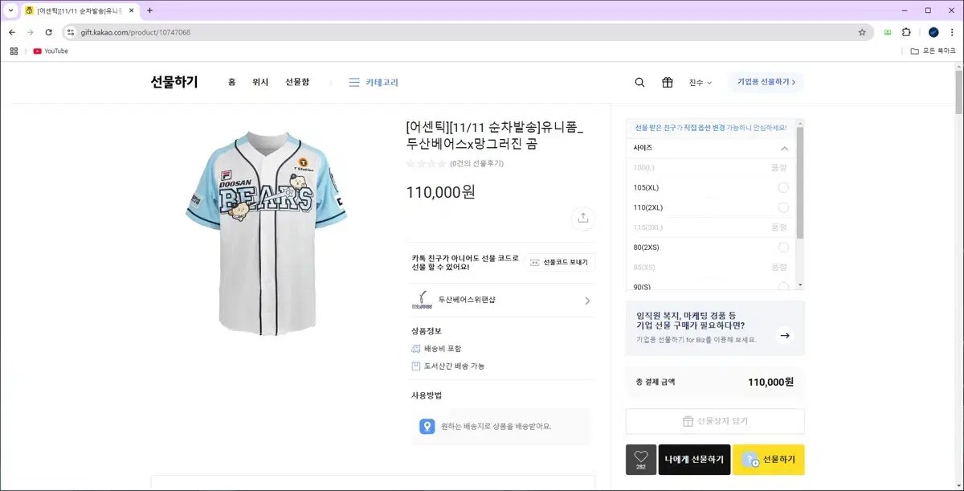This screenshot has height=491, width=964.
Task: Click the yellow 선물하기 button
Action: point(769,460)
